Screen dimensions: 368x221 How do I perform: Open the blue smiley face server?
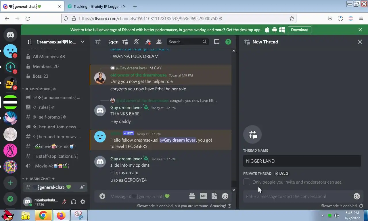coord(10,51)
